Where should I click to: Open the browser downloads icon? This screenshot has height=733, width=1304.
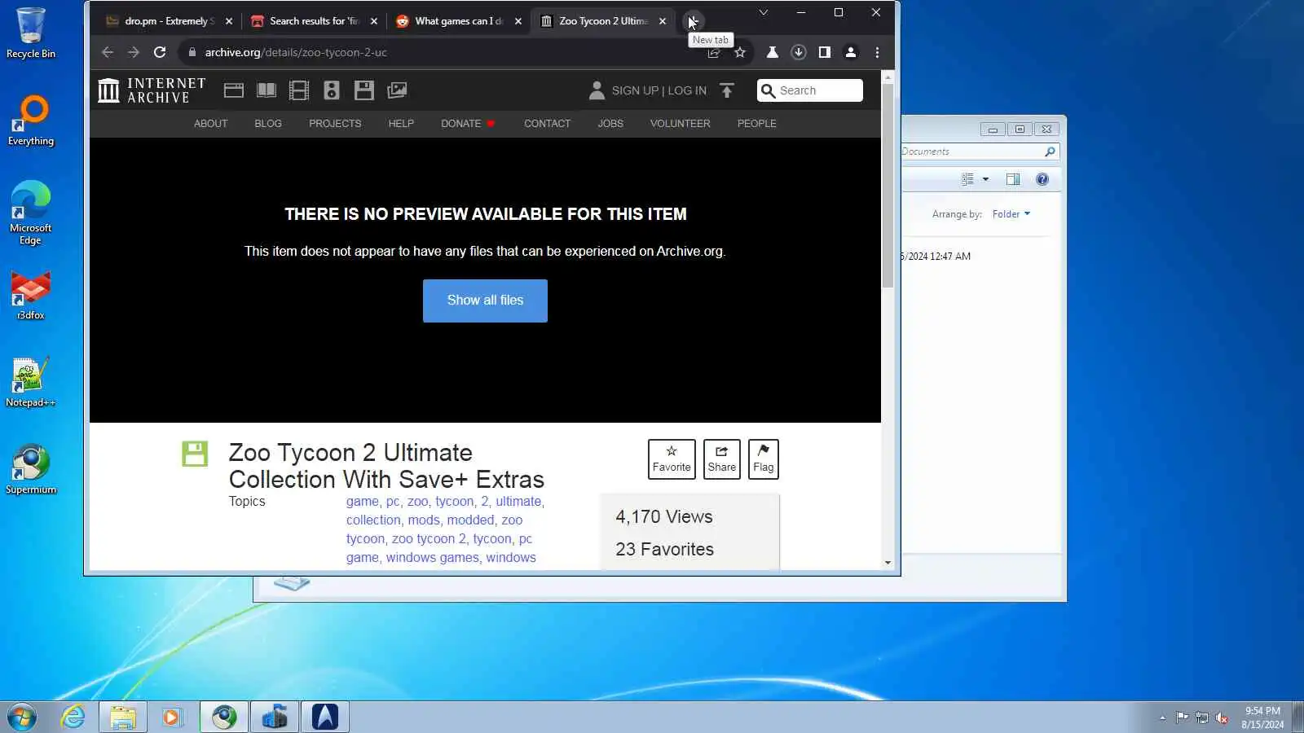(x=799, y=52)
